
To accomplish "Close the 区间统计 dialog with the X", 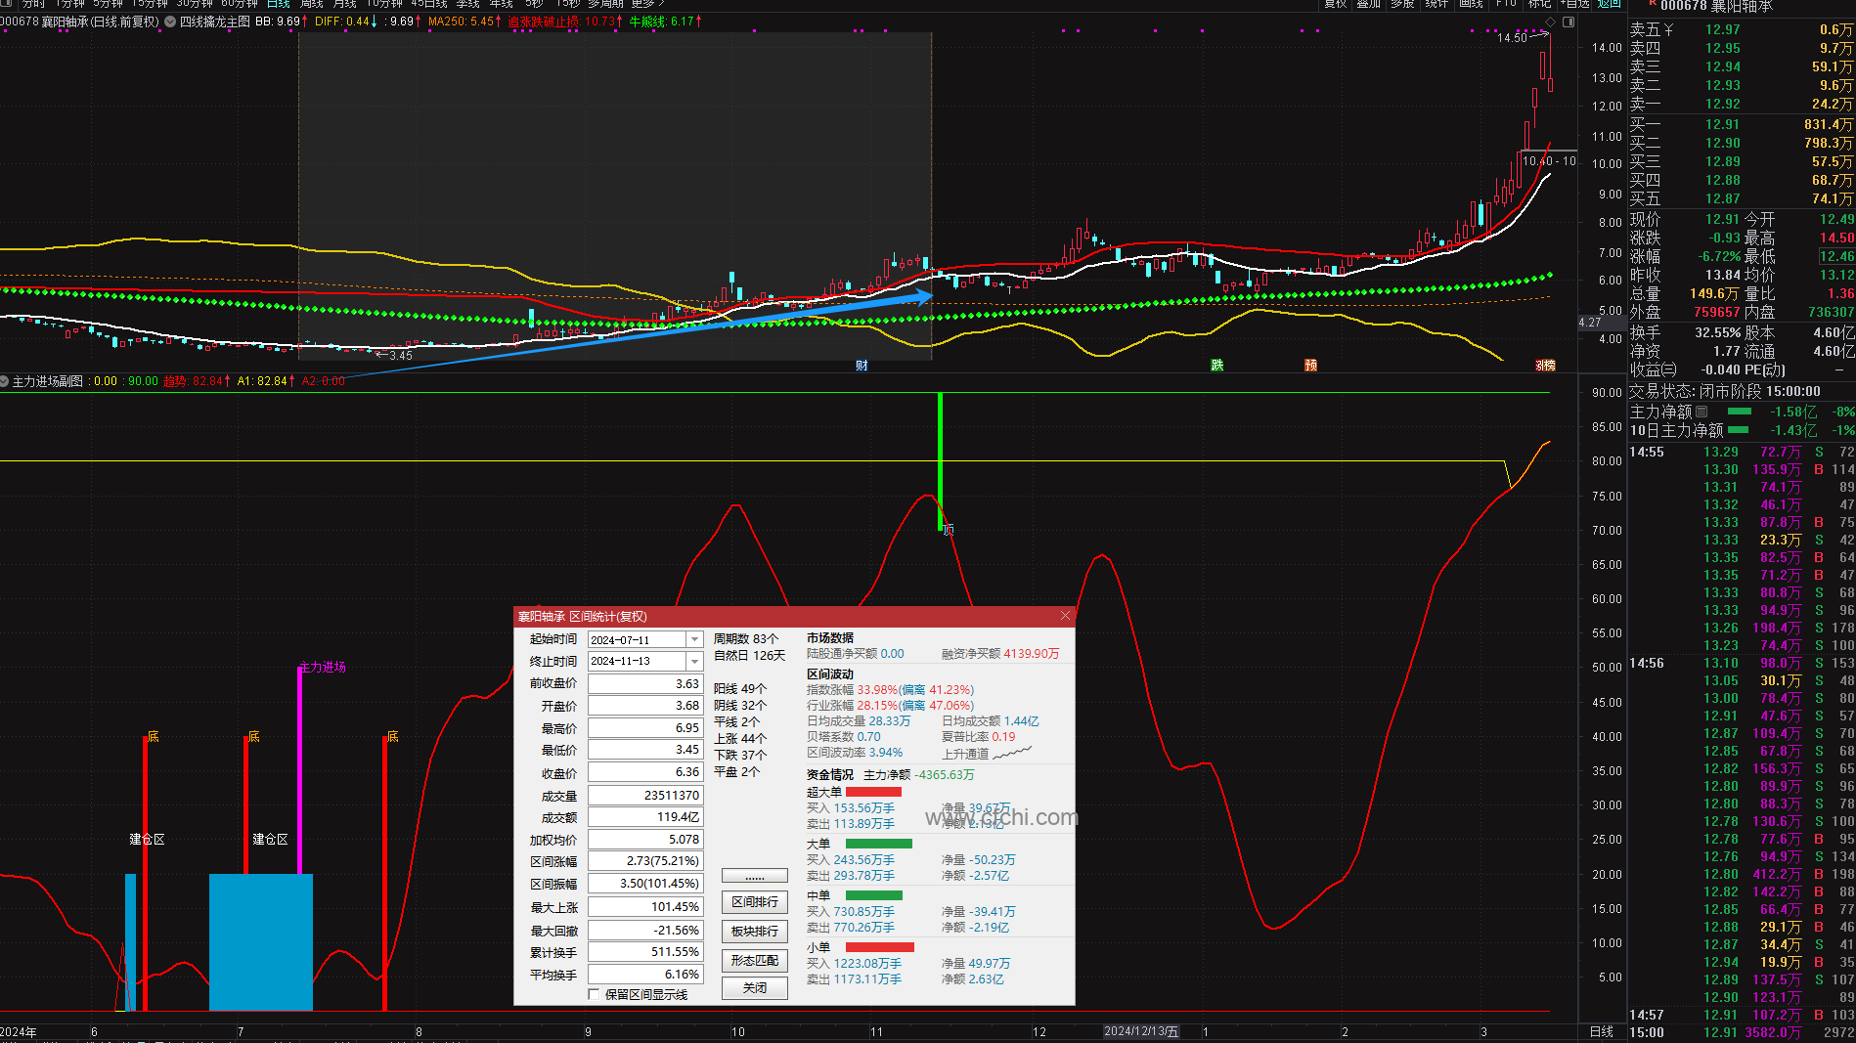I will coord(1065,616).
